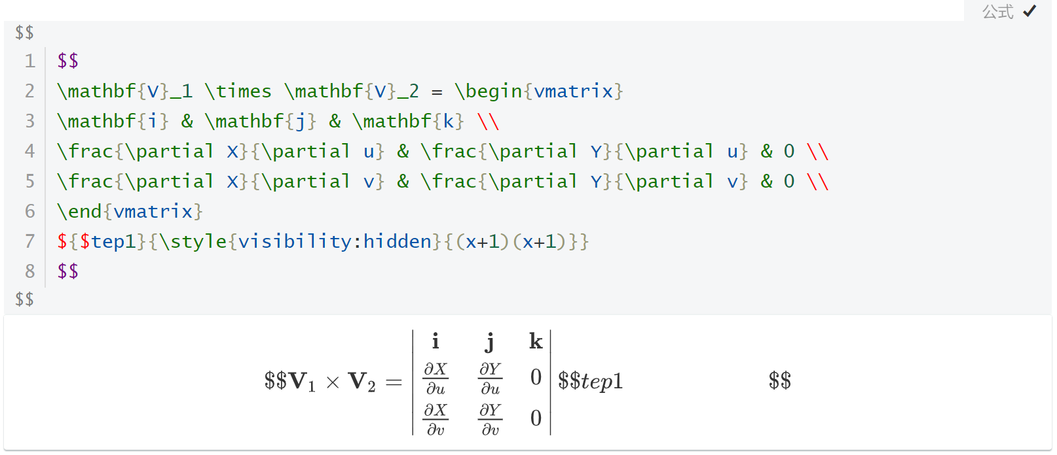Click the ∂X/∂u fraction in the preview
This screenshot has width=1057, height=455.
(436, 379)
